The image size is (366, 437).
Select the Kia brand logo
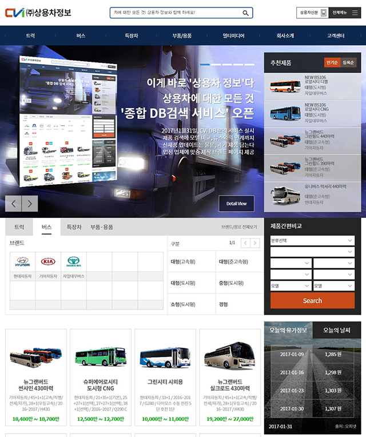(x=48, y=261)
